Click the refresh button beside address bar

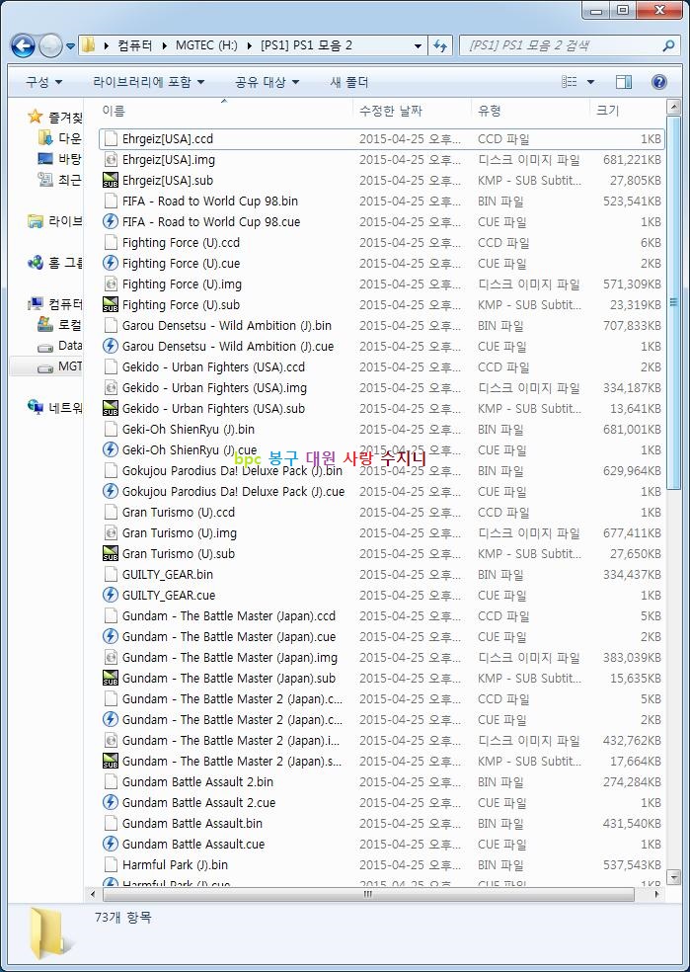click(440, 45)
